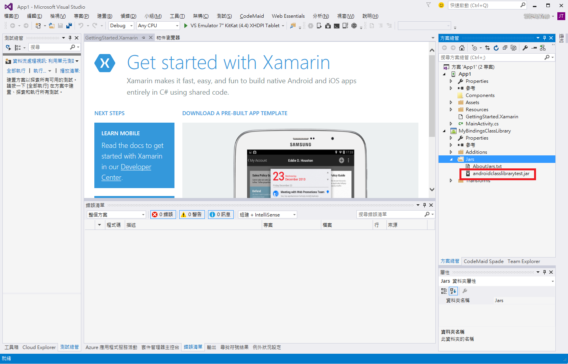Click the New Project toolbar icon

[38, 26]
